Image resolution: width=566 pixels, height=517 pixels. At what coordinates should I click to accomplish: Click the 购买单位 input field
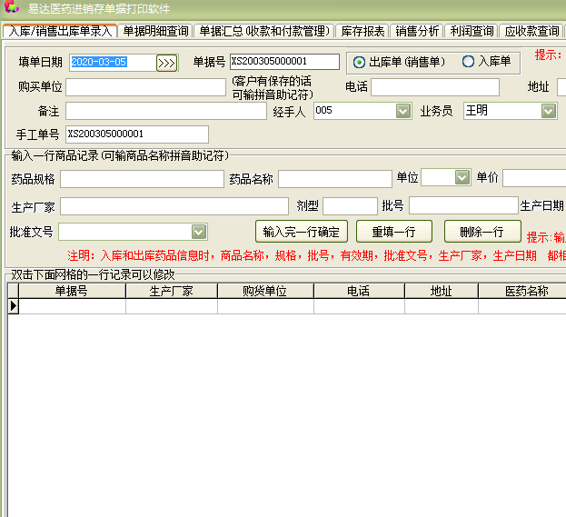pos(146,87)
